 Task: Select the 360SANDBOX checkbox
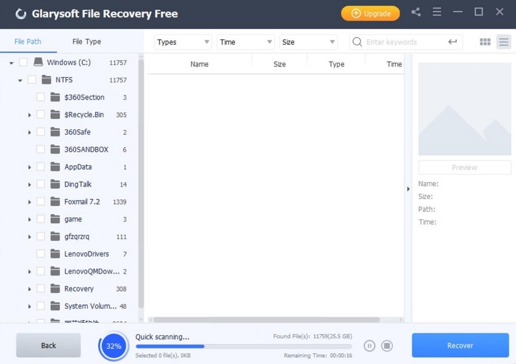pyautogui.click(x=41, y=149)
